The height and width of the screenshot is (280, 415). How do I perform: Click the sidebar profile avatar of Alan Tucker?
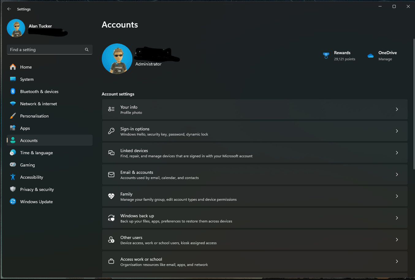point(16,28)
